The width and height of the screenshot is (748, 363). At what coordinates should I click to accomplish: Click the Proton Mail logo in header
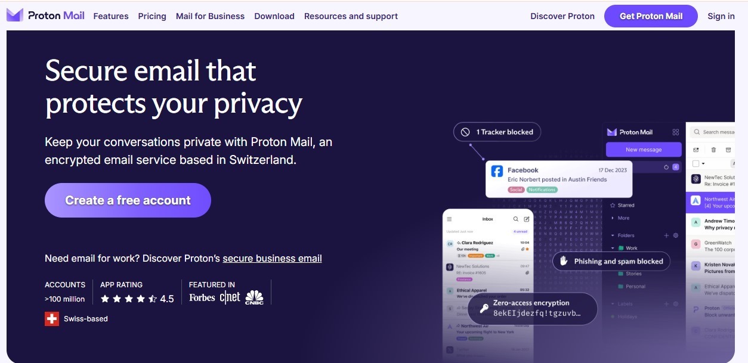click(45, 15)
